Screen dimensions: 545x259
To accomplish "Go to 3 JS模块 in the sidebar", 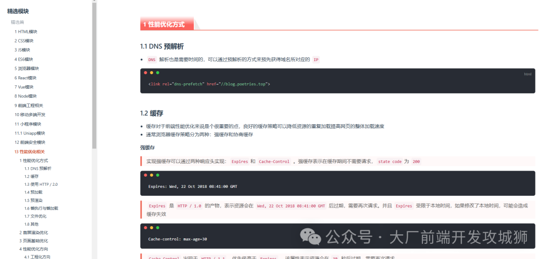I will click(x=22, y=49).
